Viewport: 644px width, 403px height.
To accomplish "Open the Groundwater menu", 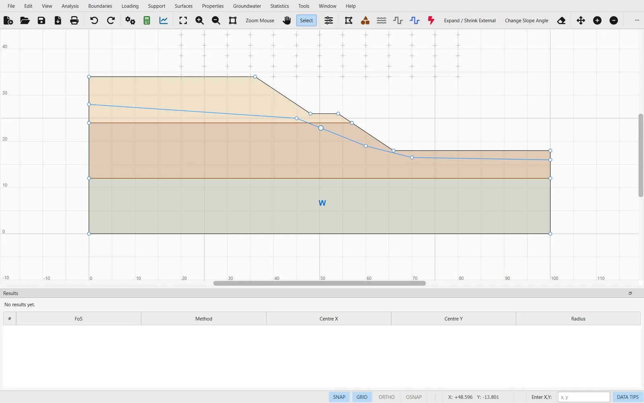I will [247, 6].
